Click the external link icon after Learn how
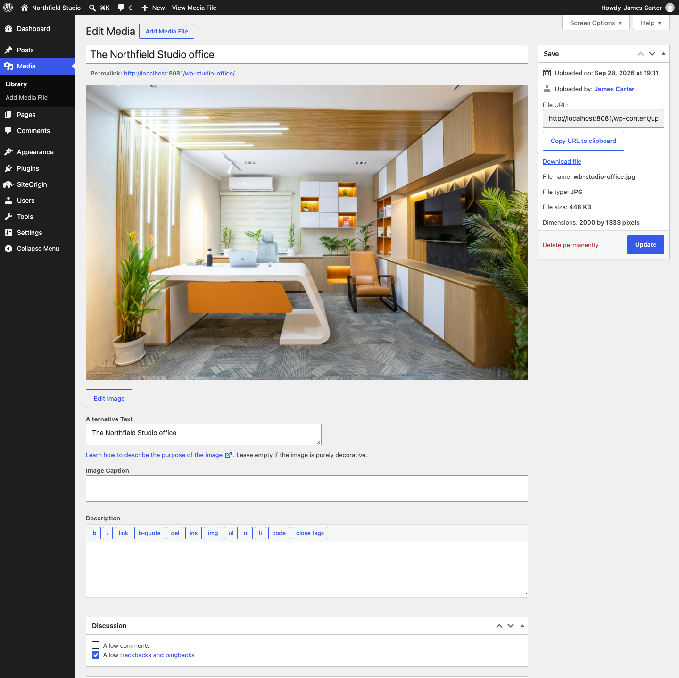 pyautogui.click(x=228, y=455)
